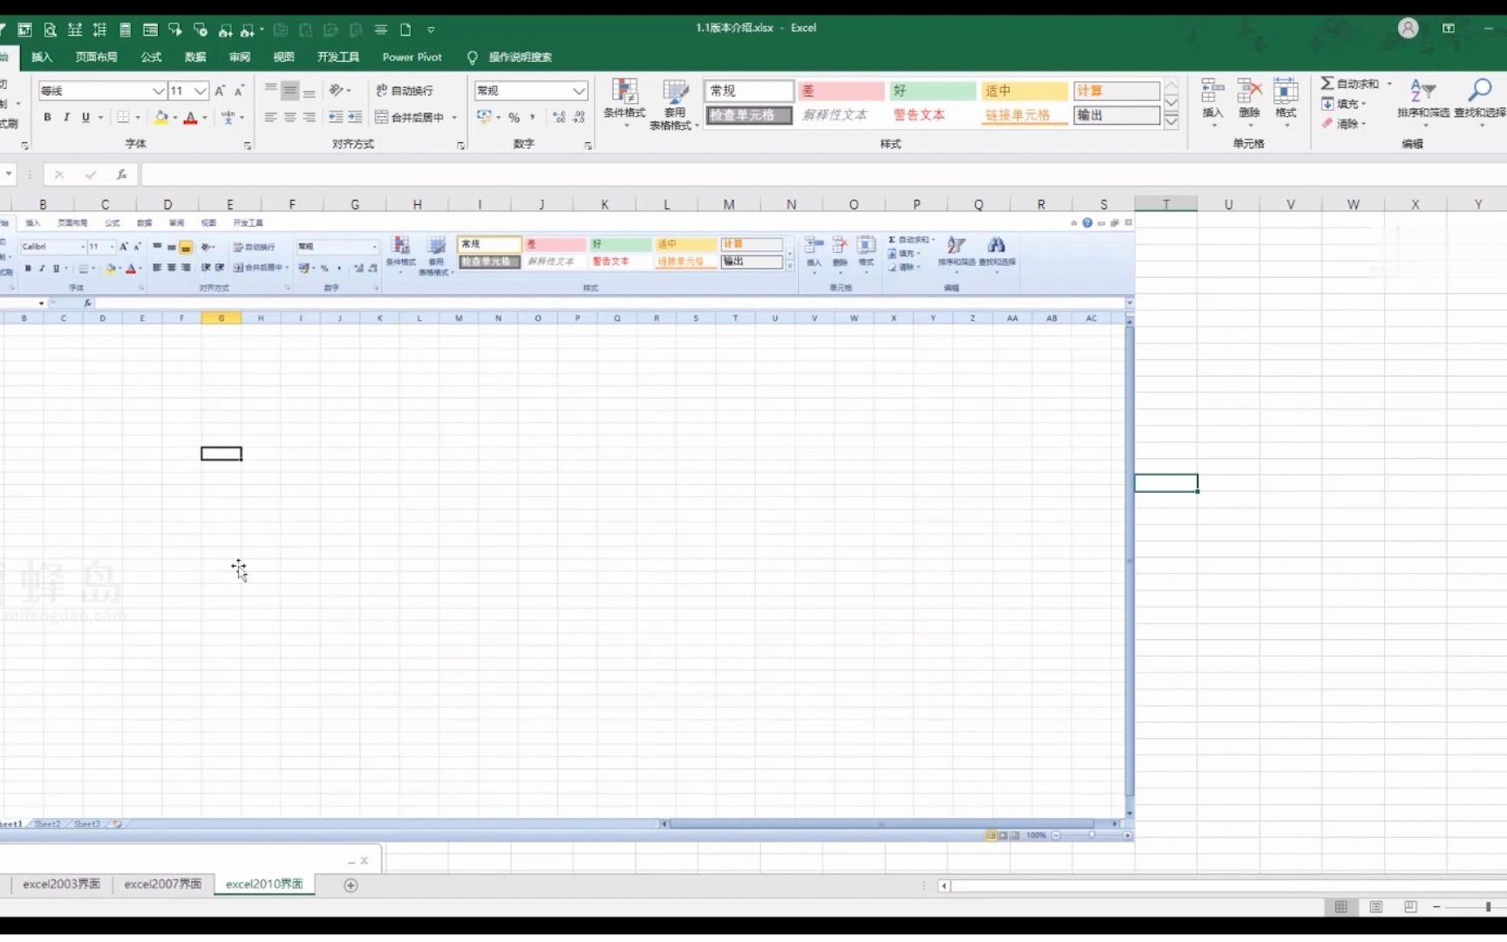Select the Italic formatting icon
This screenshot has width=1507, height=942.
(66, 117)
